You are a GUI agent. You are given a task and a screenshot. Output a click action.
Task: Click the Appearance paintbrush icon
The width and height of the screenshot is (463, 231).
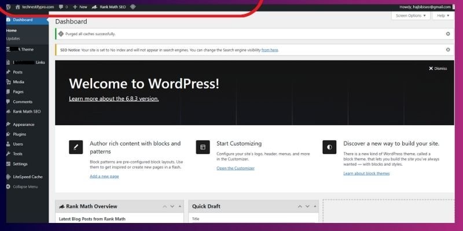click(x=9, y=124)
